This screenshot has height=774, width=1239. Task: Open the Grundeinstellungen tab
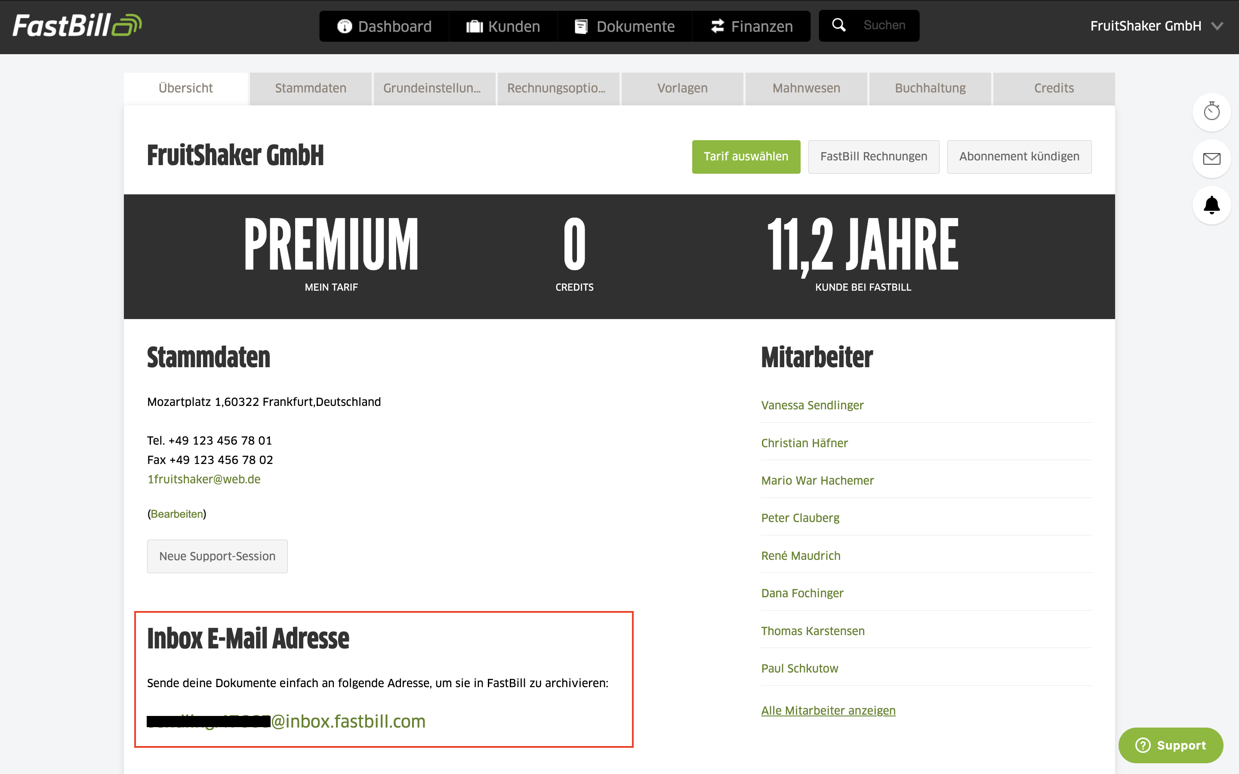435,88
